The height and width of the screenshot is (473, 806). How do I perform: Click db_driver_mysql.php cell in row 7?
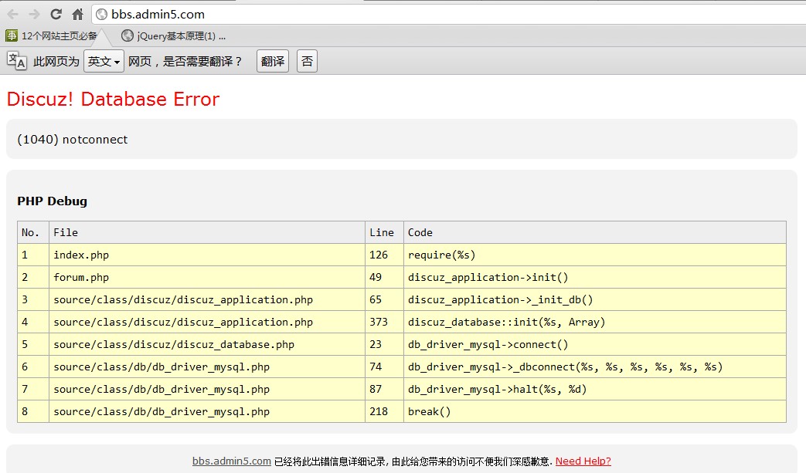pos(207,390)
